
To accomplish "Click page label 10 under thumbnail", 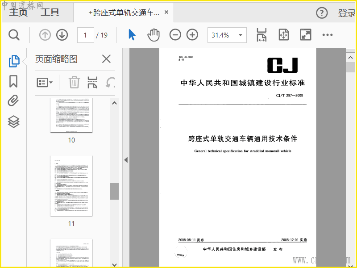I will [x=71, y=140].
